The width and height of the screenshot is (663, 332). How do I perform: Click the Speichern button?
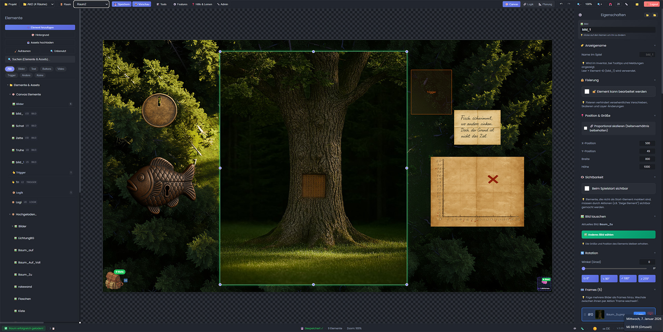122,4
